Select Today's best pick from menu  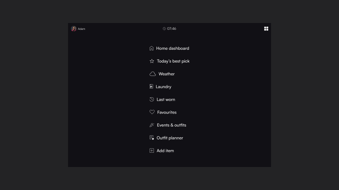coord(173,61)
